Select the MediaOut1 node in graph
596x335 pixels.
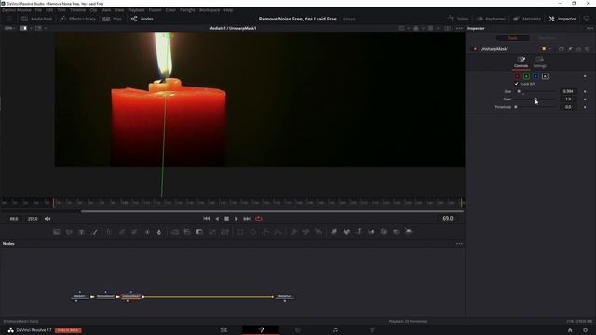point(285,296)
